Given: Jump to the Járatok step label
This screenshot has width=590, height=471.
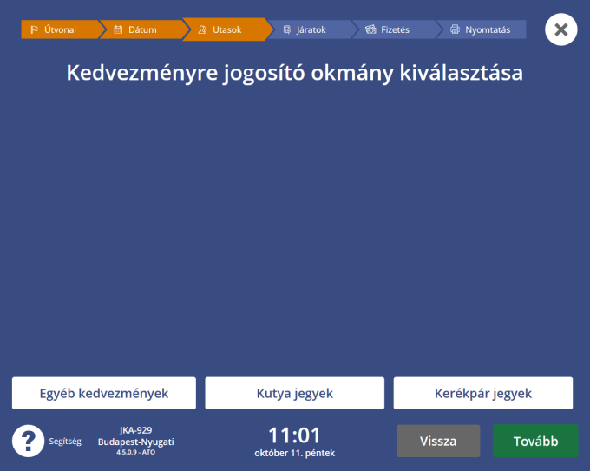Looking at the screenshot, I should pyautogui.click(x=312, y=30).
